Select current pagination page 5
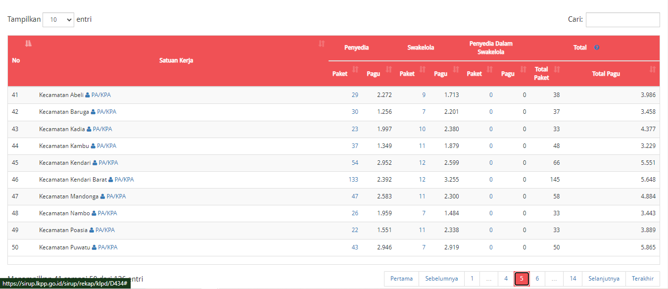The height and width of the screenshot is (289, 668). click(x=522, y=279)
